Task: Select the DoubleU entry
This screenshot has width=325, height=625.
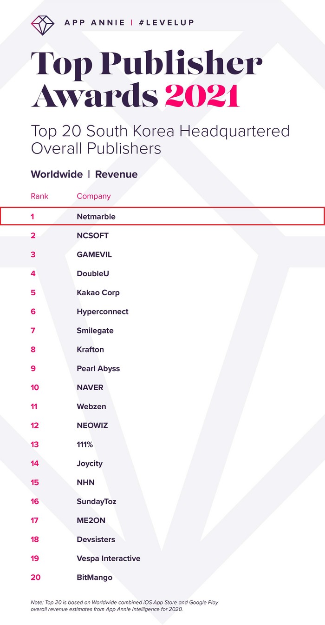Action: point(93,273)
